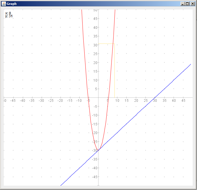Click the '30' label on the vertical axis

(x=95, y=45)
